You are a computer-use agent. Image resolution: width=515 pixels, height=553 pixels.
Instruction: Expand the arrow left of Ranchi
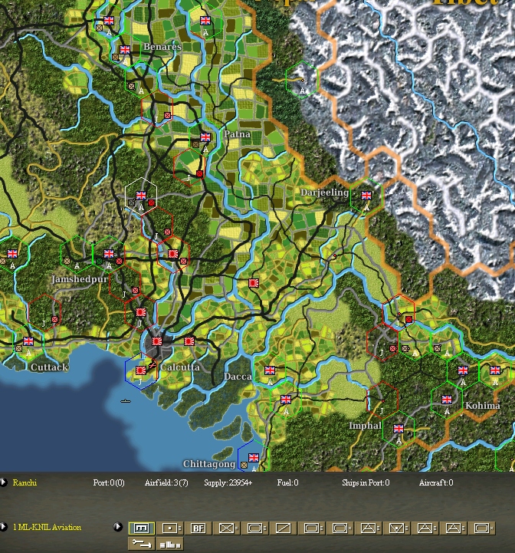pos(4,482)
